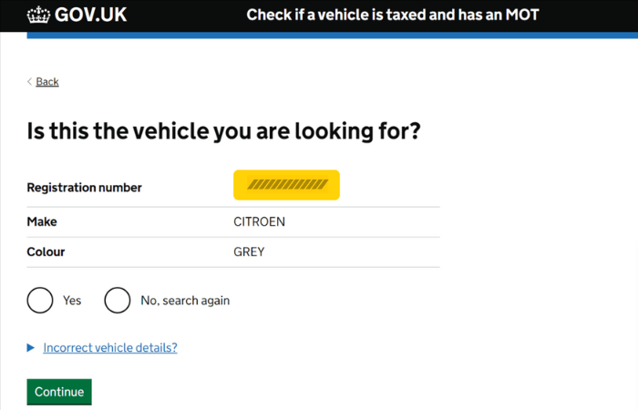Click the CITROEN make value

point(259,221)
